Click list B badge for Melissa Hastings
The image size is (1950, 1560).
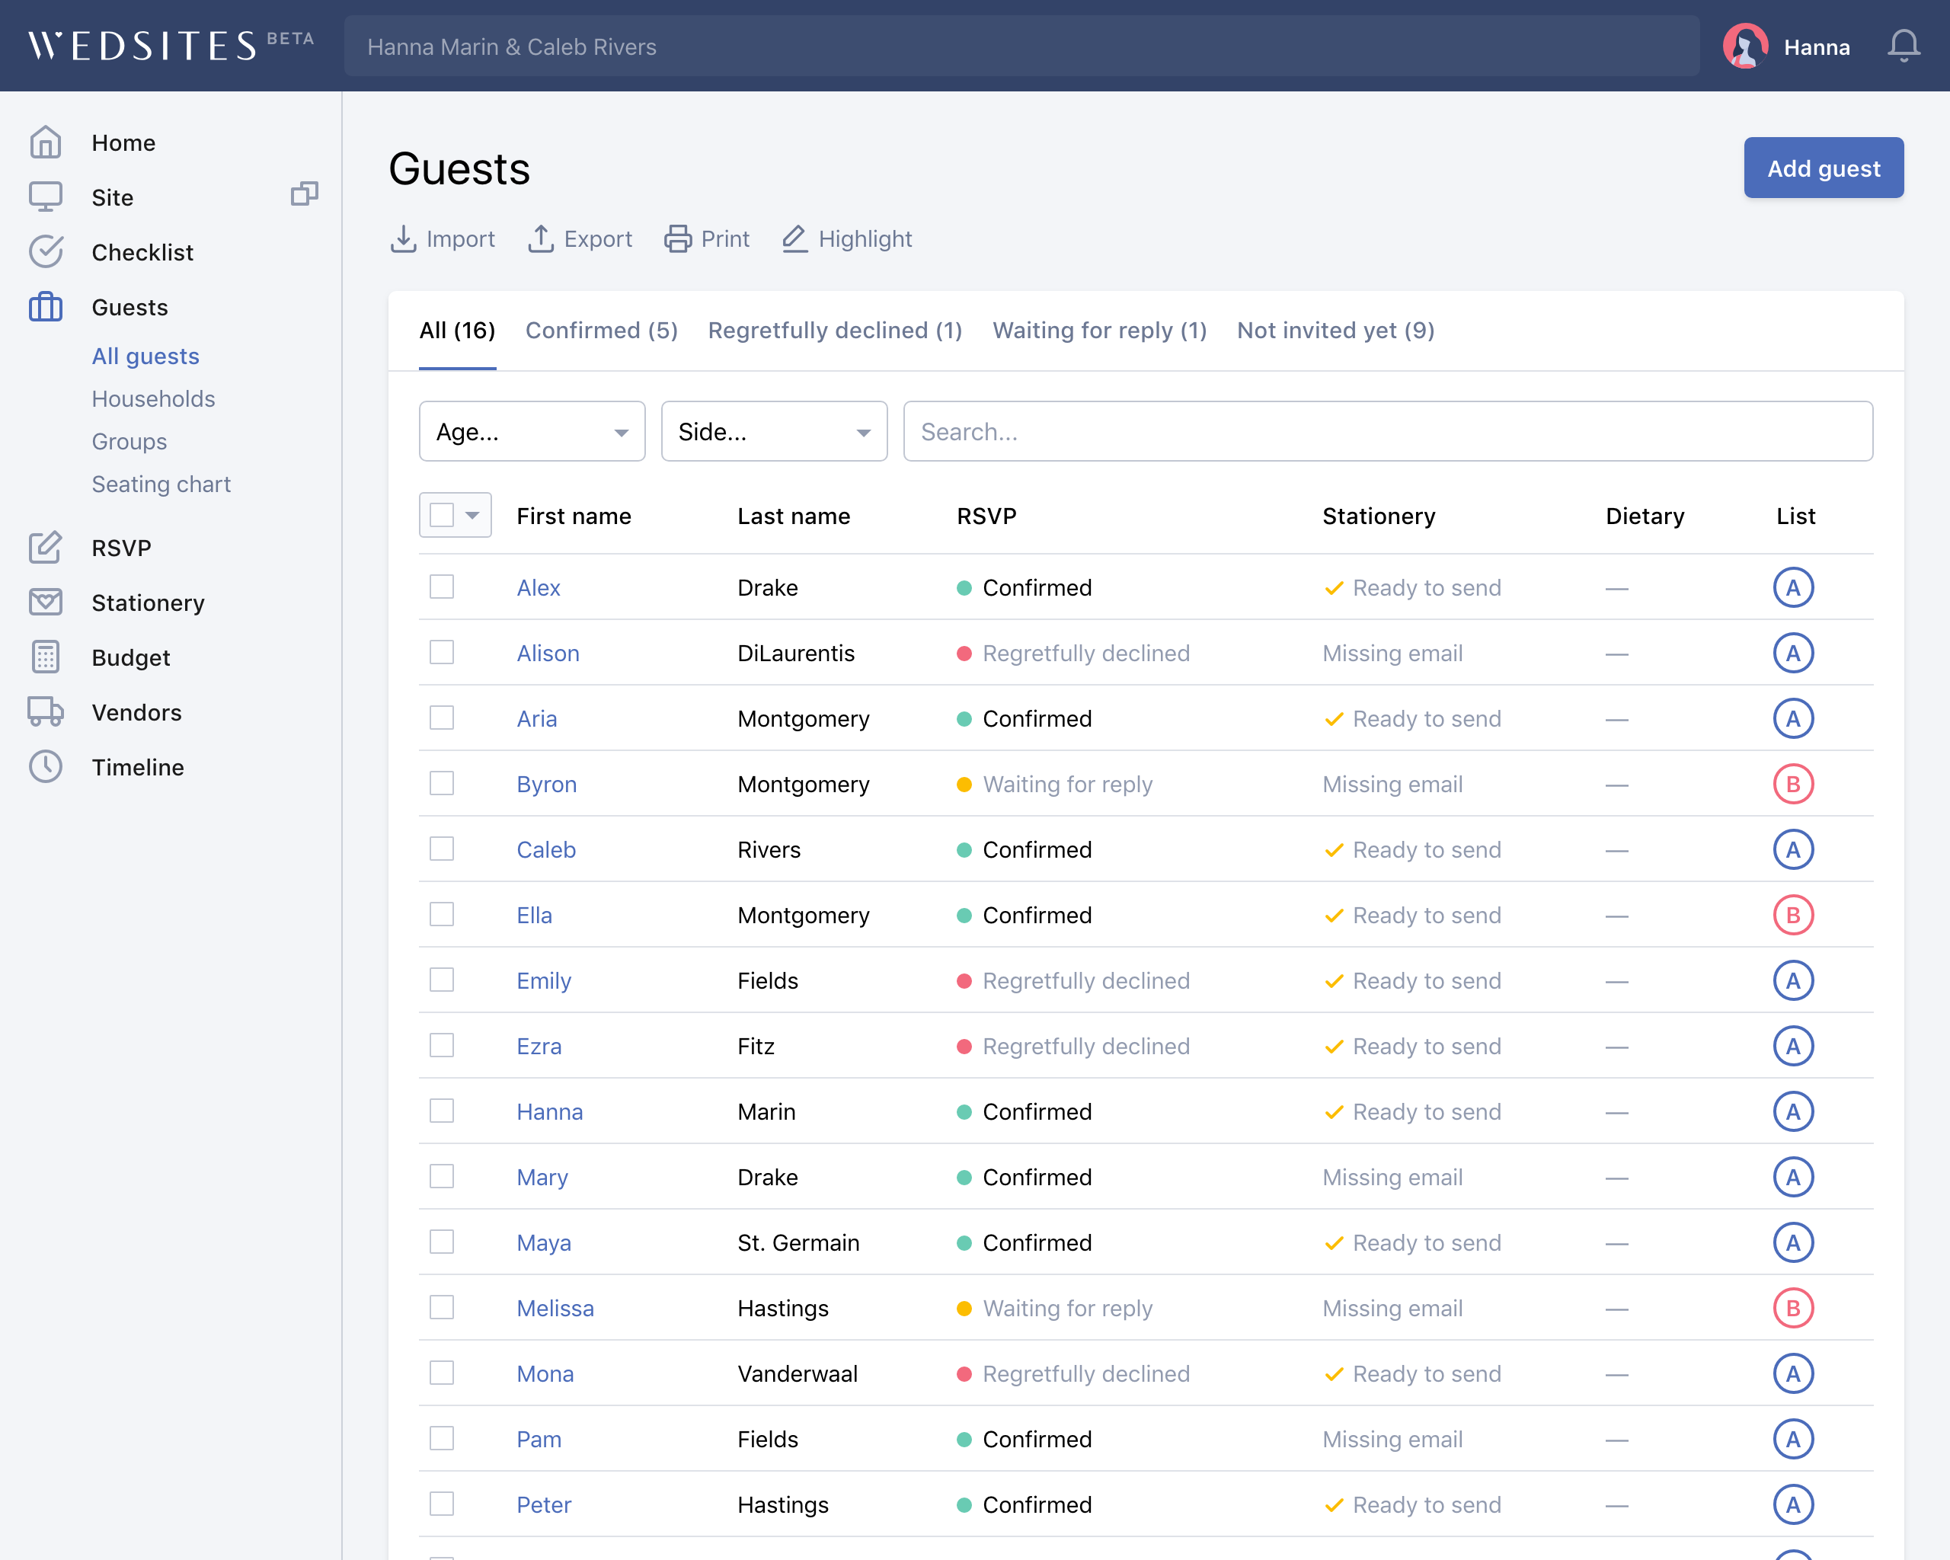click(x=1792, y=1308)
